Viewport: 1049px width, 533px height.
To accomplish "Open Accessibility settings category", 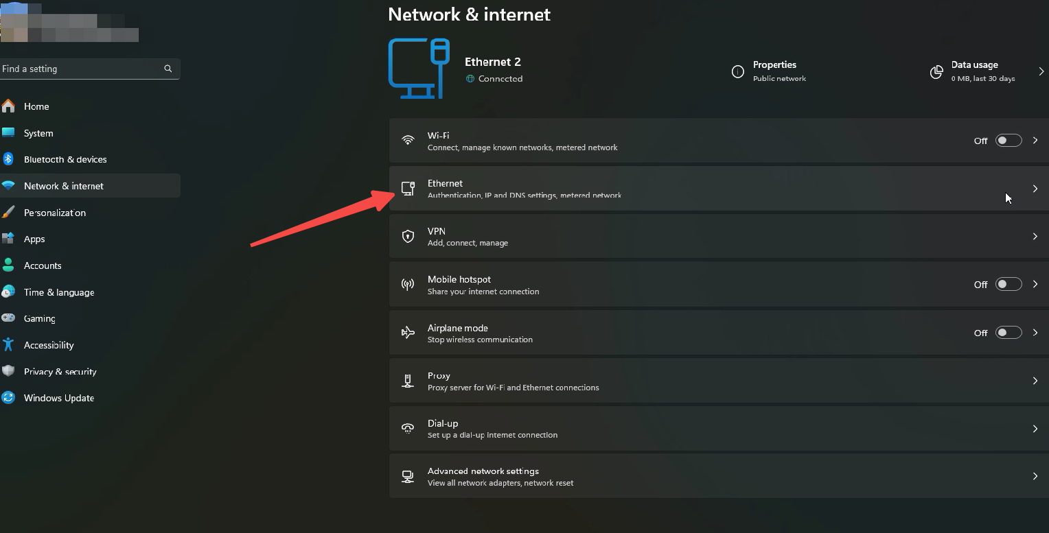I will 90,345.
